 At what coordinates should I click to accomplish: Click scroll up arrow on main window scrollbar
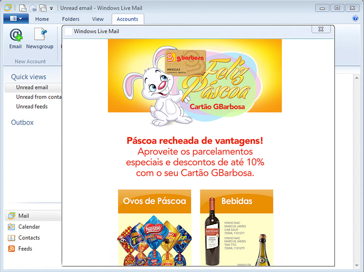coord(357,78)
